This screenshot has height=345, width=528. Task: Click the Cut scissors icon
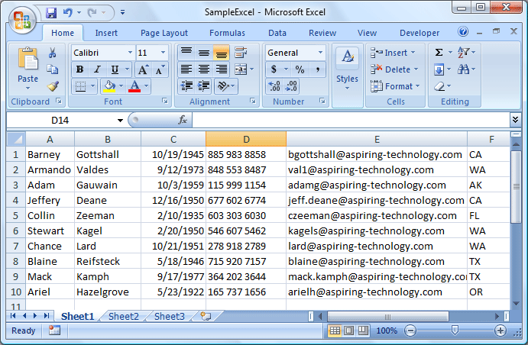52,53
